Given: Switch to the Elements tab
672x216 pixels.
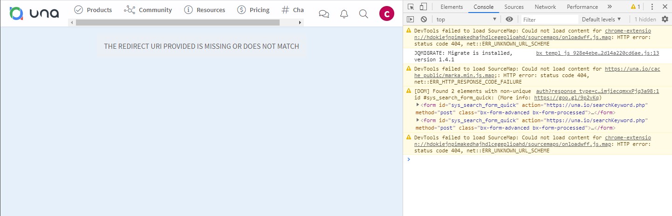Looking at the screenshot, I should click(452, 7).
